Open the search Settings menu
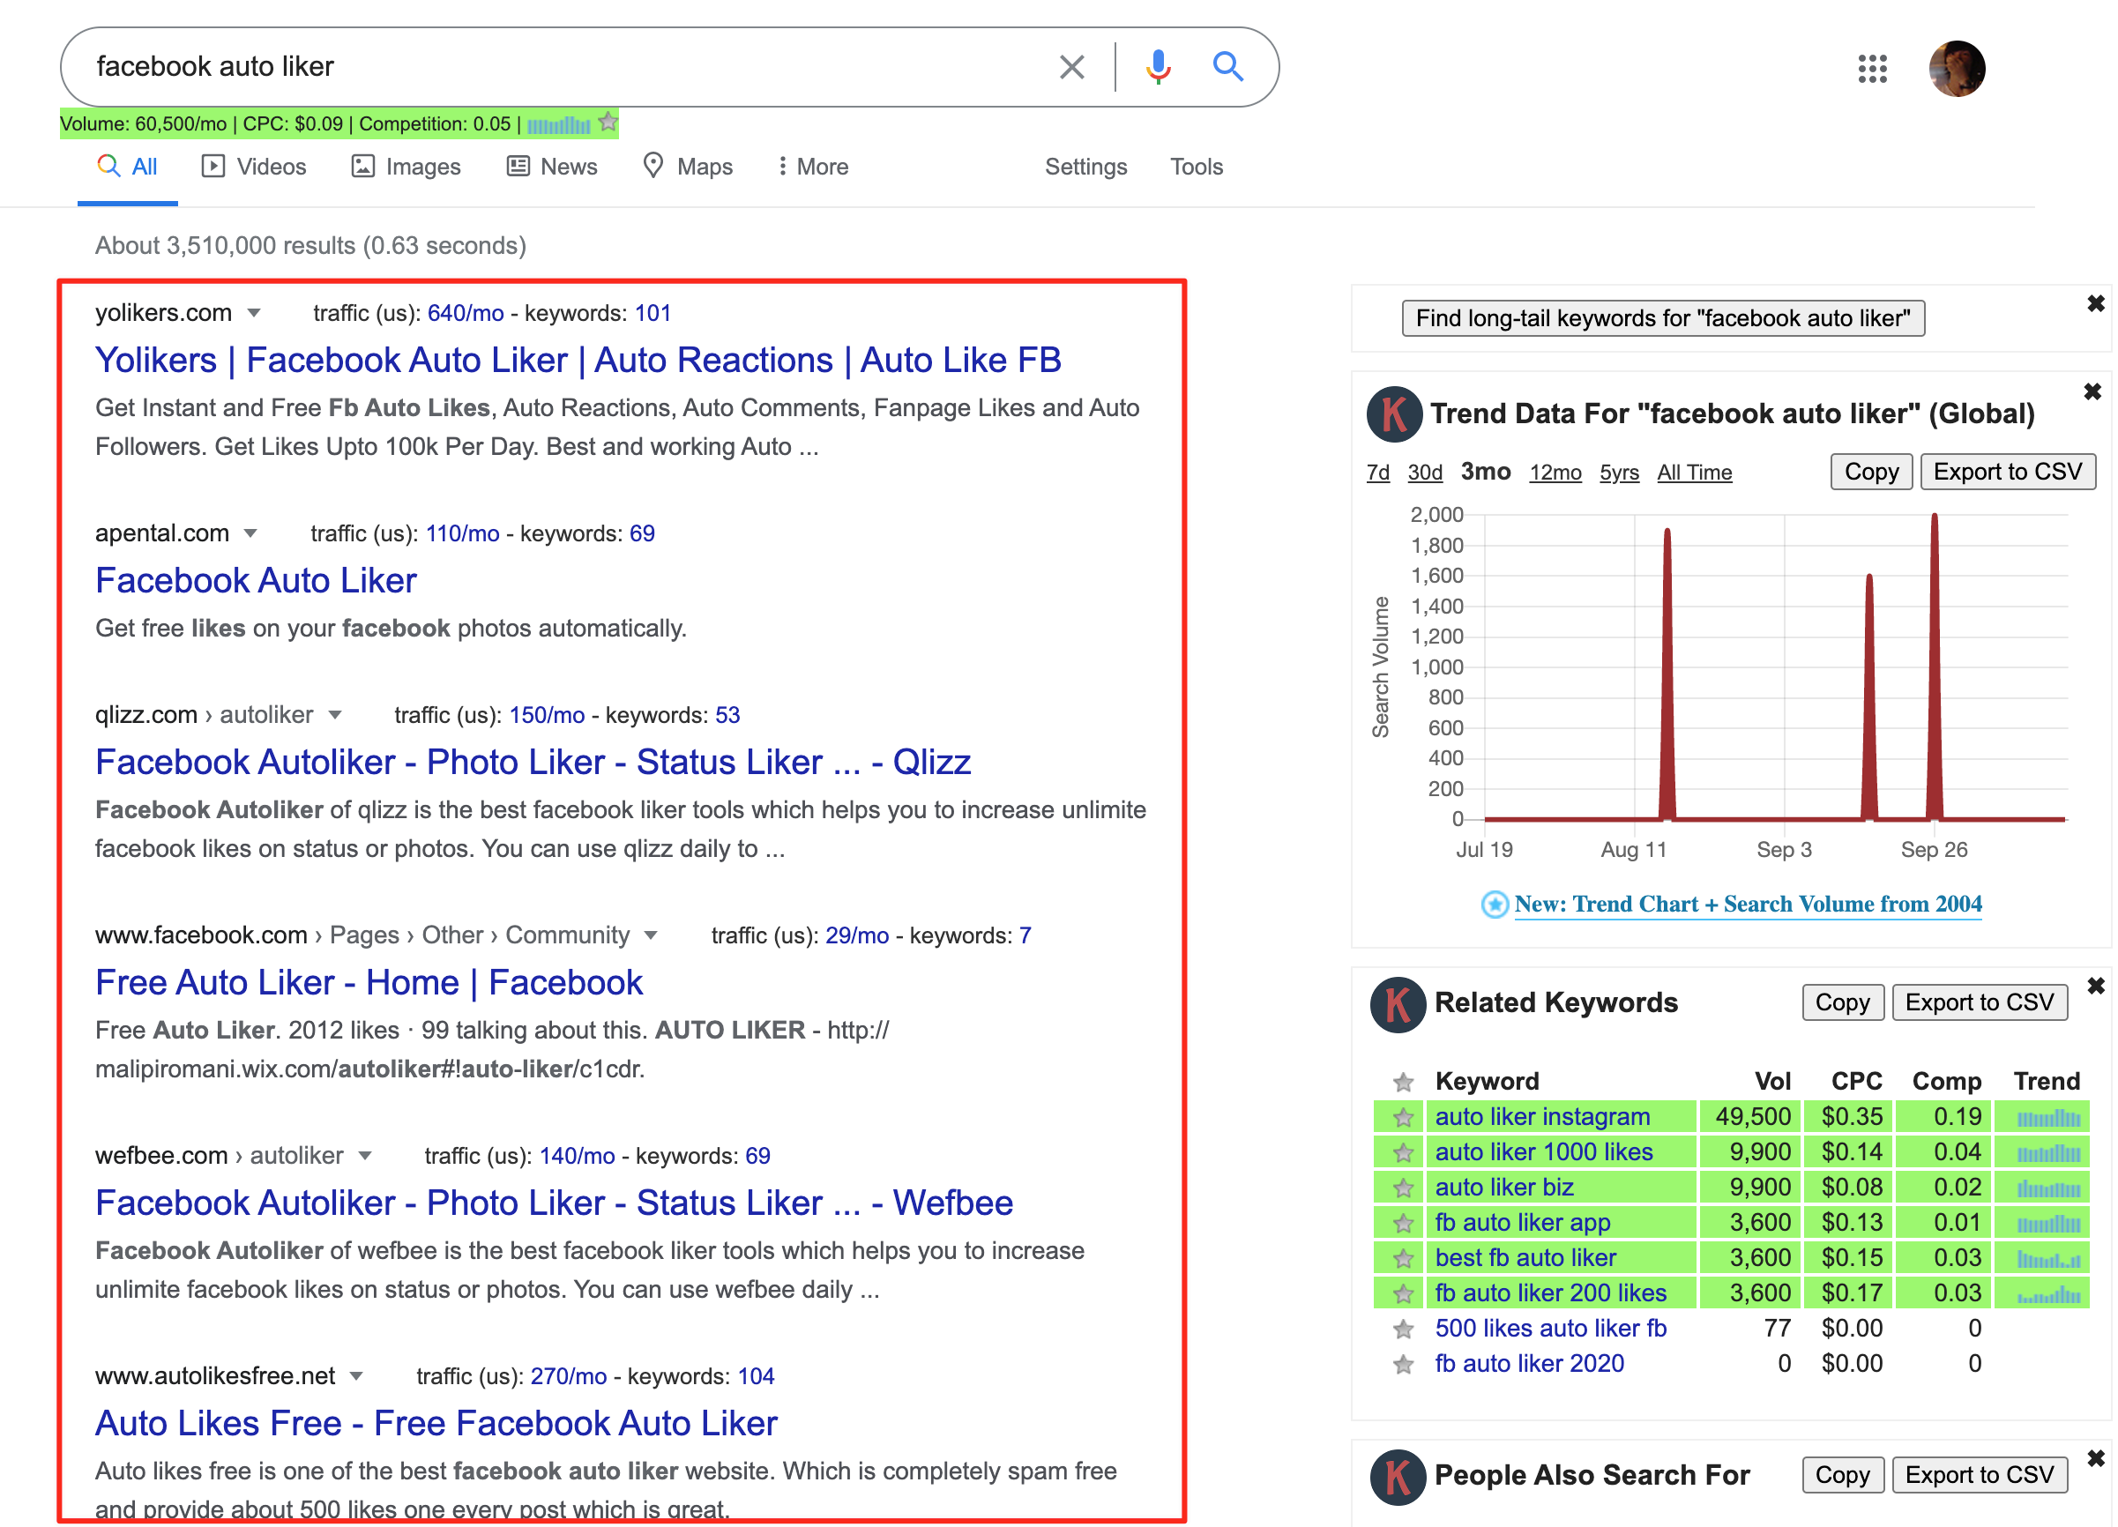2118x1527 pixels. point(1086,167)
